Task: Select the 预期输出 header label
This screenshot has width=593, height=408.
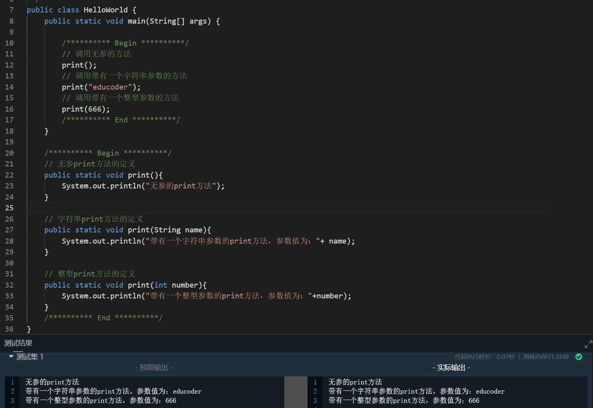Action: coord(154,368)
